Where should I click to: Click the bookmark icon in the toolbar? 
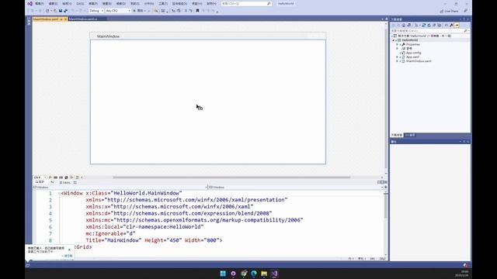click(x=197, y=11)
